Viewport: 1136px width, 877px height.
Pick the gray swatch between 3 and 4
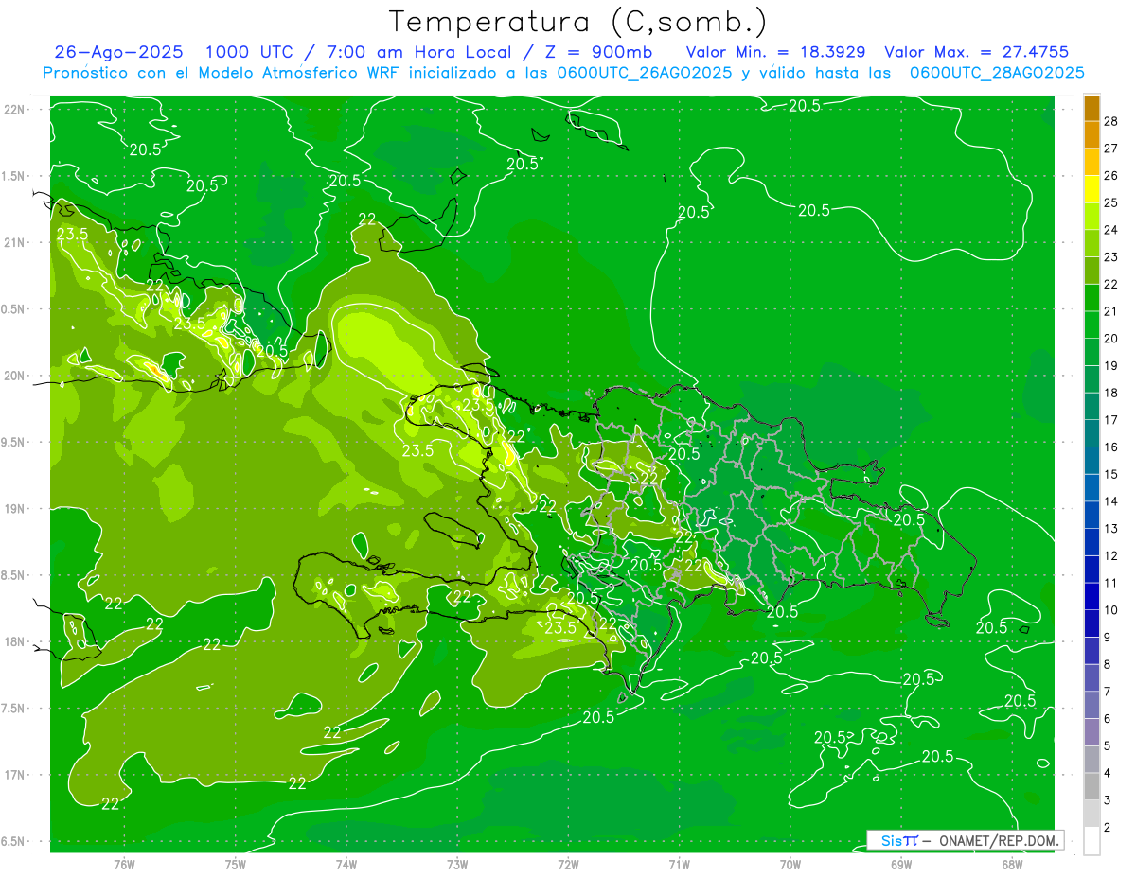[1092, 787]
